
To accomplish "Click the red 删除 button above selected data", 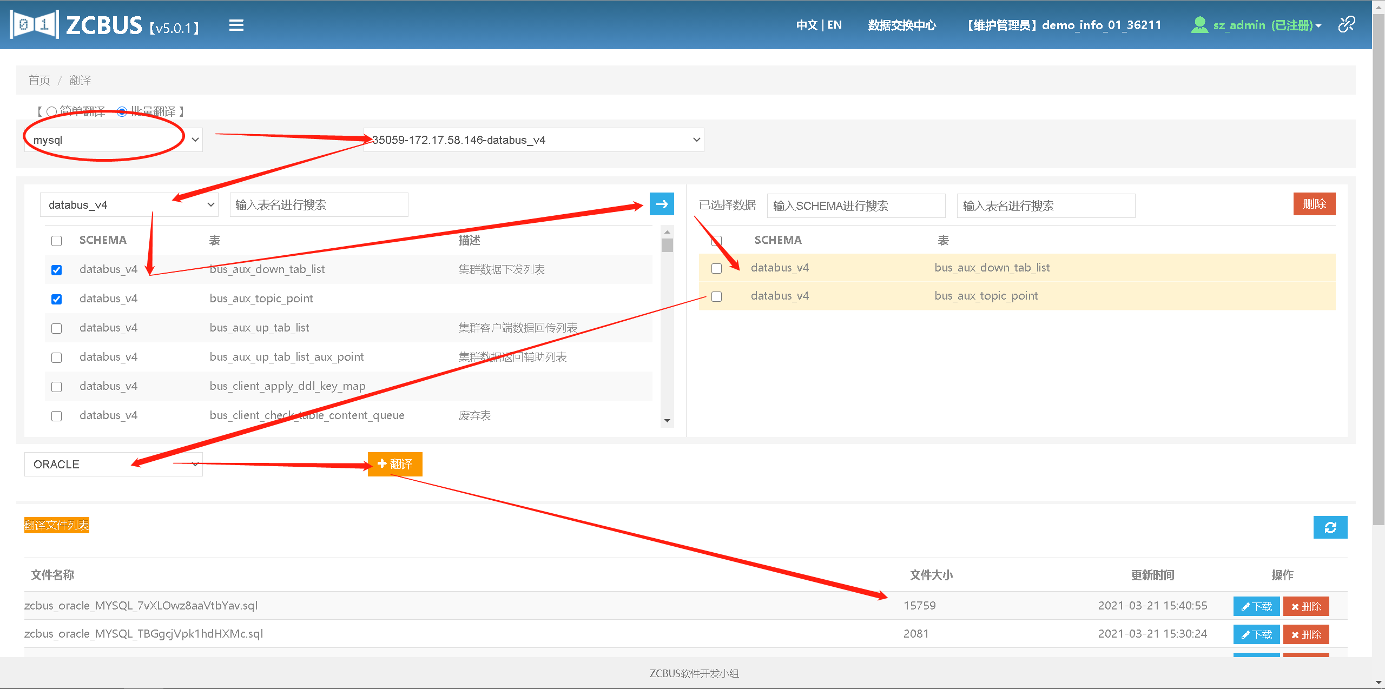I will (1314, 204).
